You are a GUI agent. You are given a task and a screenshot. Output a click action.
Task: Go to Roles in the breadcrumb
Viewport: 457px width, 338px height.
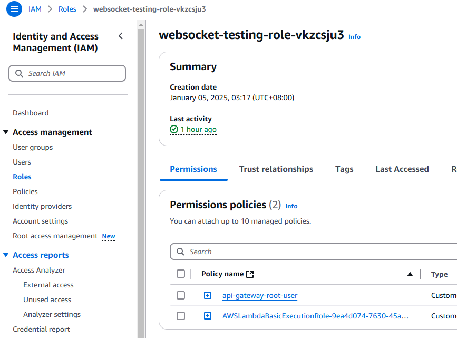click(67, 9)
